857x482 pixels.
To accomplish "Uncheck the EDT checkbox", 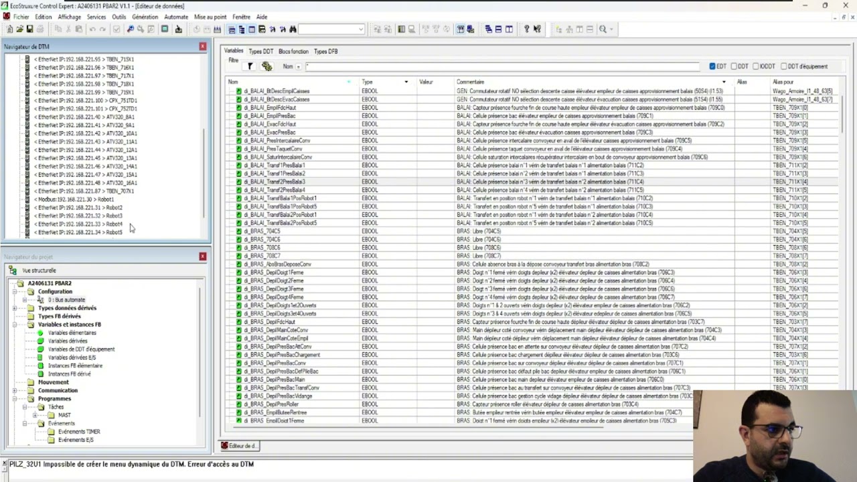I will tap(713, 66).
